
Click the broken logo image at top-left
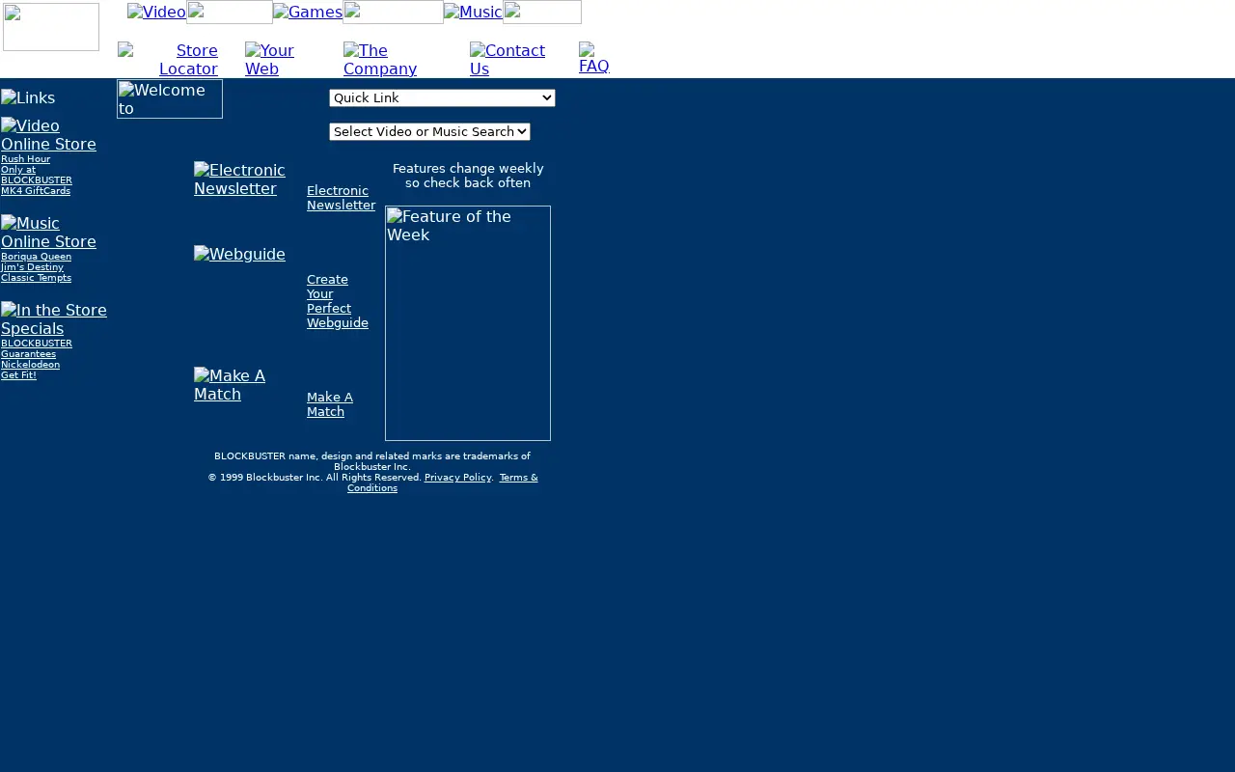[51, 27]
